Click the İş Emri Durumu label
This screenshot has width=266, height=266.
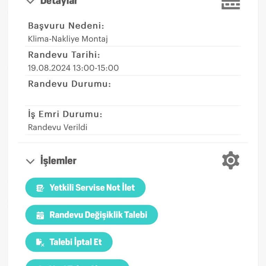[65, 114]
